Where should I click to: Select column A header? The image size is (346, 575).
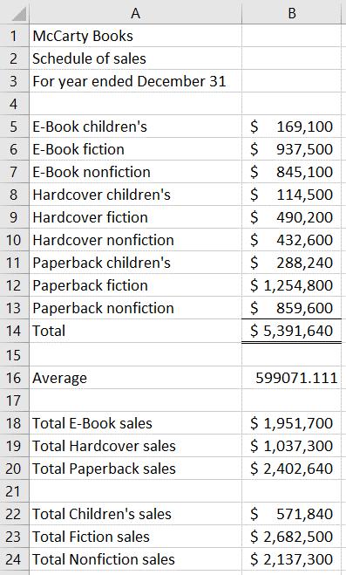pos(135,12)
